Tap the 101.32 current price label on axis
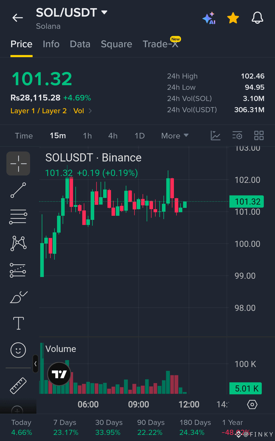Screen dimensions: 275x441 click(x=246, y=201)
